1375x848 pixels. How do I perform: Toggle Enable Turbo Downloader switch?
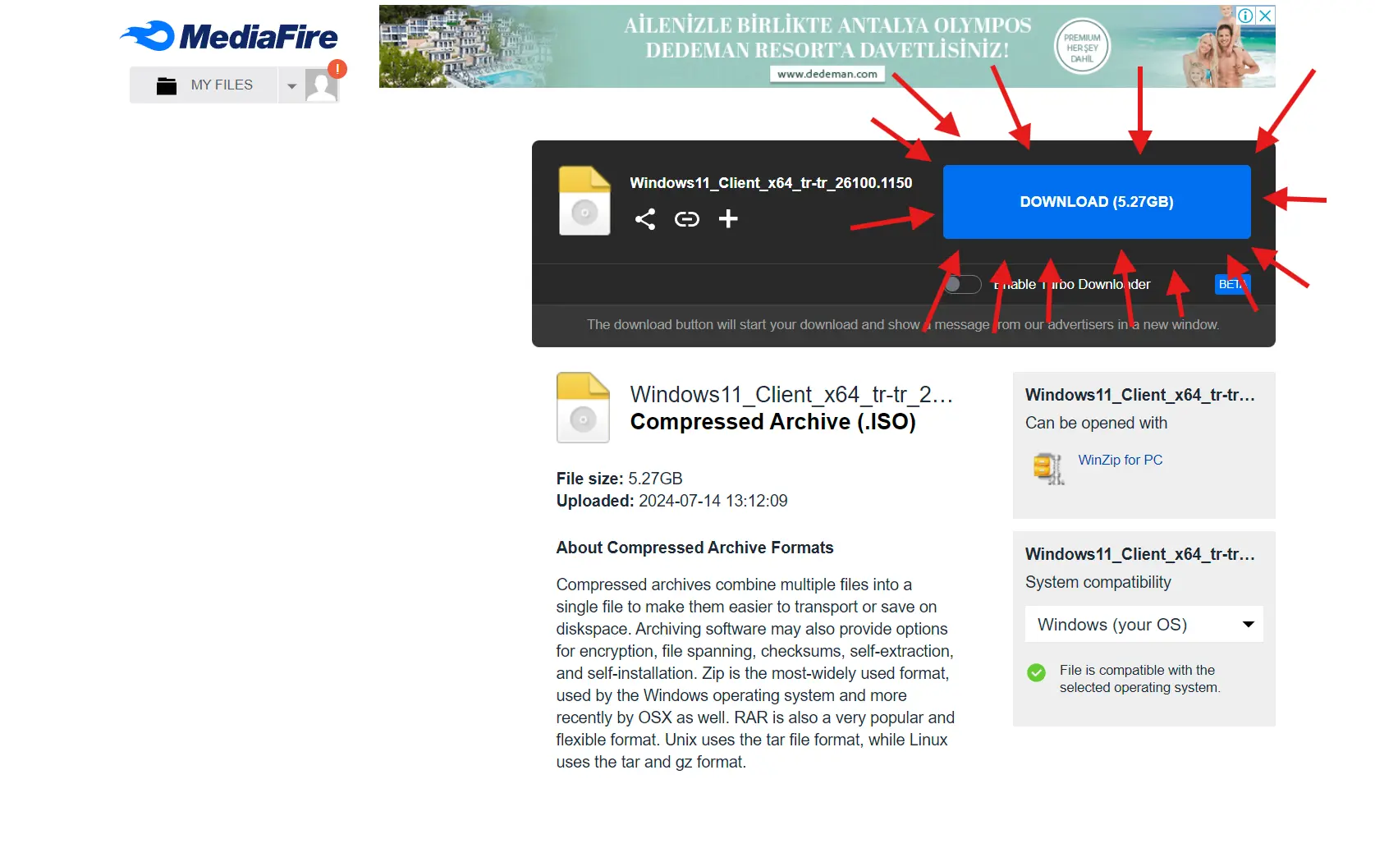click(962, 284)
